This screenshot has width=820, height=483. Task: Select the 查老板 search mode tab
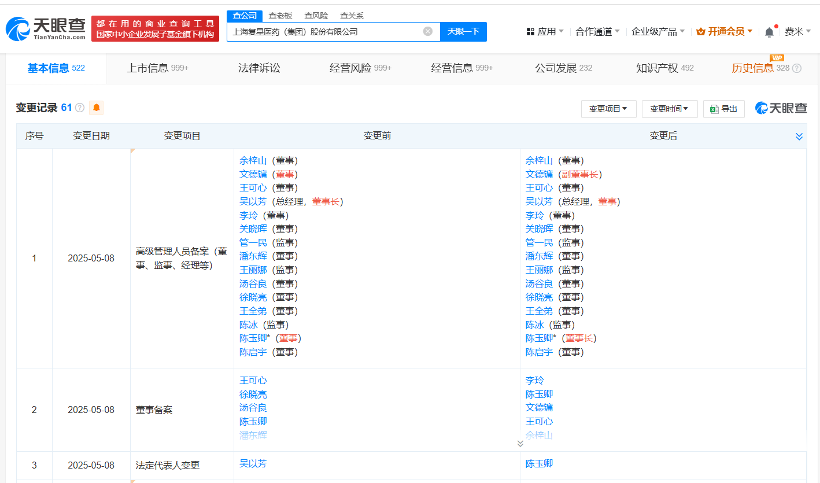[280, 16]
